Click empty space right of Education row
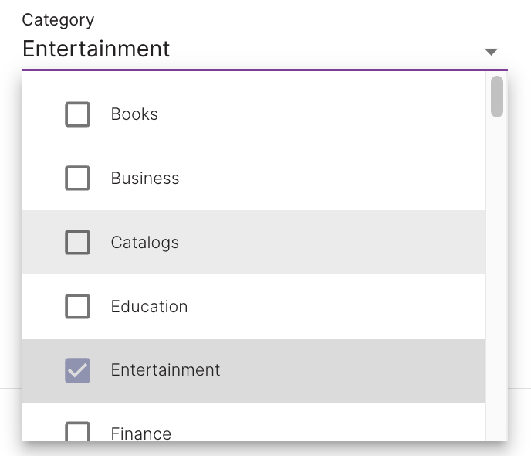Screen dimensions: 531x456 [x=337, y=306]
